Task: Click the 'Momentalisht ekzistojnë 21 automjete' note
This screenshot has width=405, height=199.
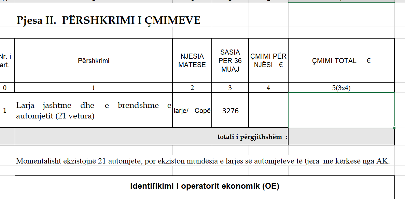Action: coord(203,161)
